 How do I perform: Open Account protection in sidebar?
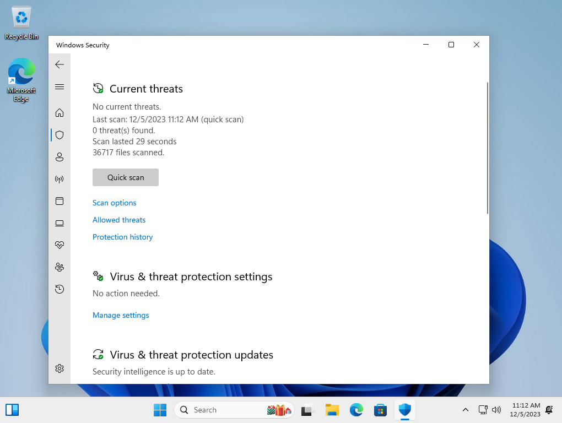point(60,157)
